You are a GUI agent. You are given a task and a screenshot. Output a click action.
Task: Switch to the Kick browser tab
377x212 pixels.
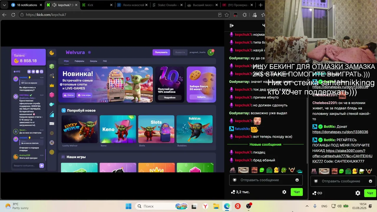[97, 5]
